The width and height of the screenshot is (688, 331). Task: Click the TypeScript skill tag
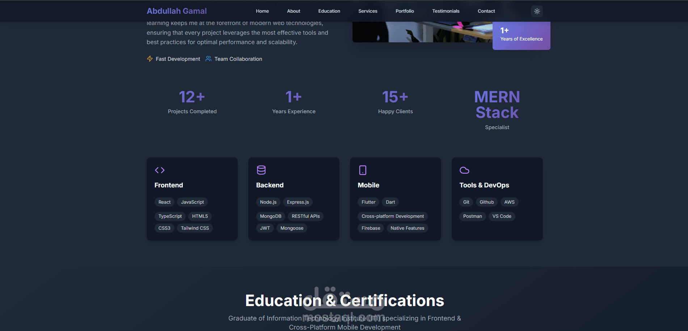click(170, 216)
